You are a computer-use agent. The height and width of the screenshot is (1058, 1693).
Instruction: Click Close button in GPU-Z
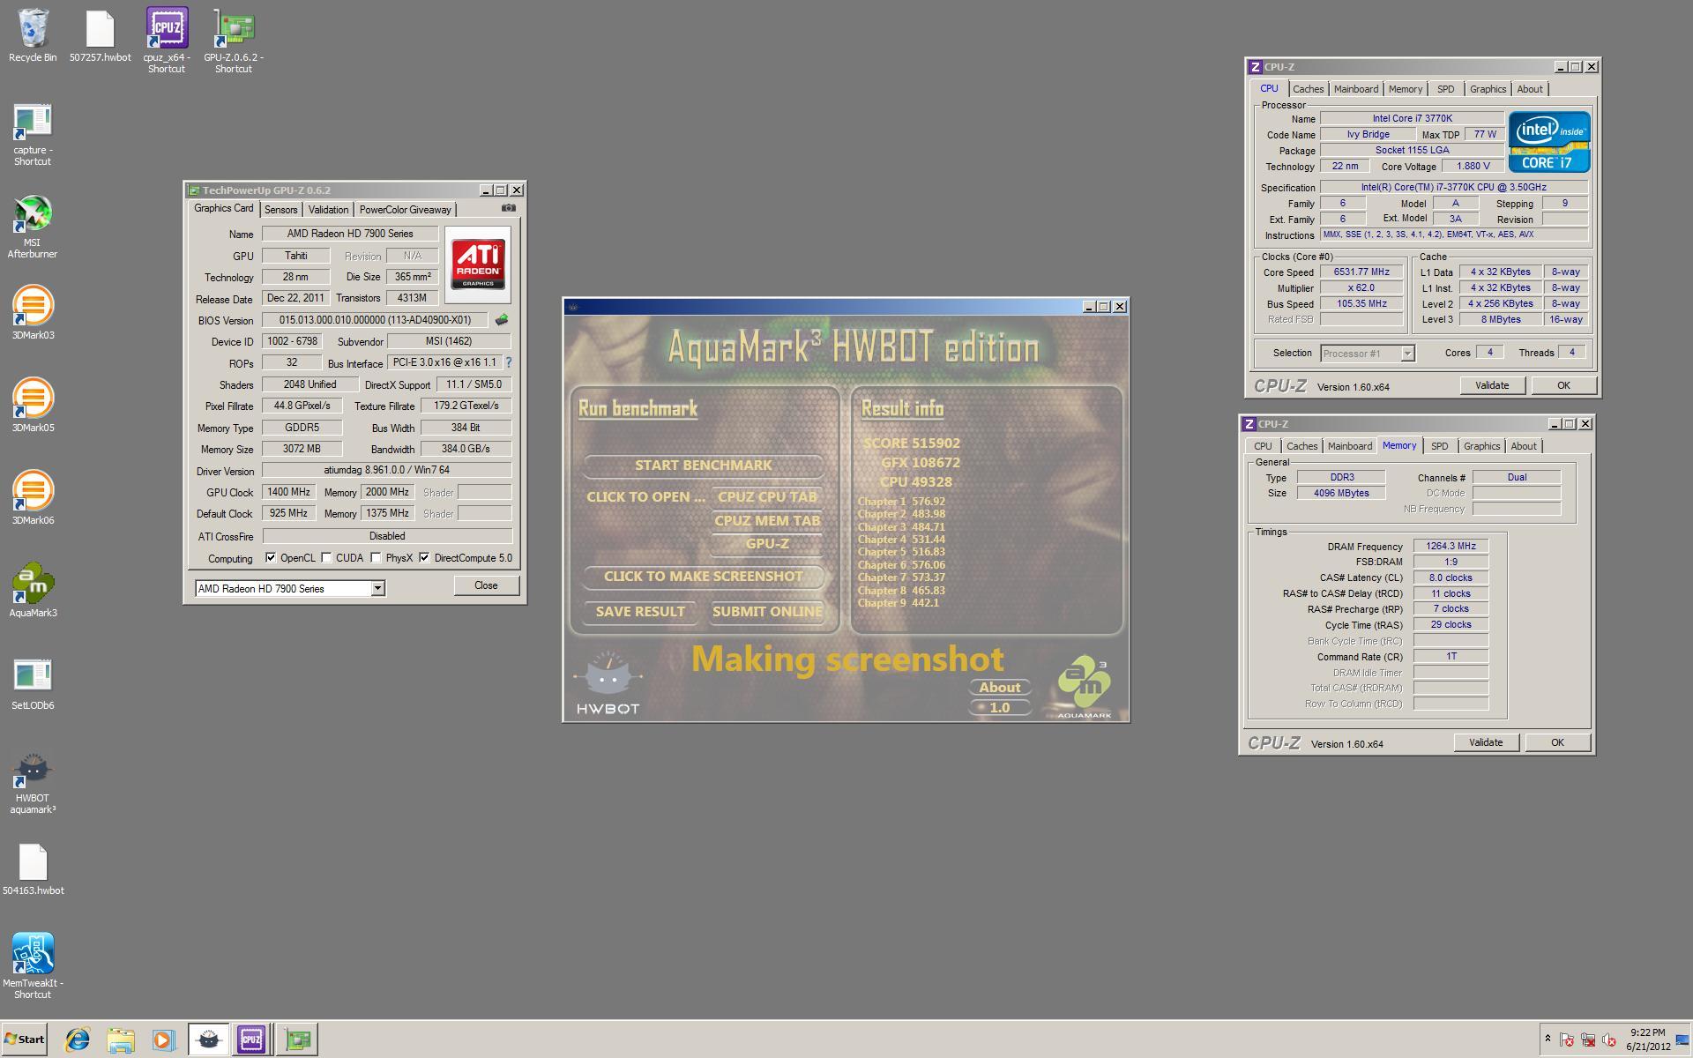point(486,585)
